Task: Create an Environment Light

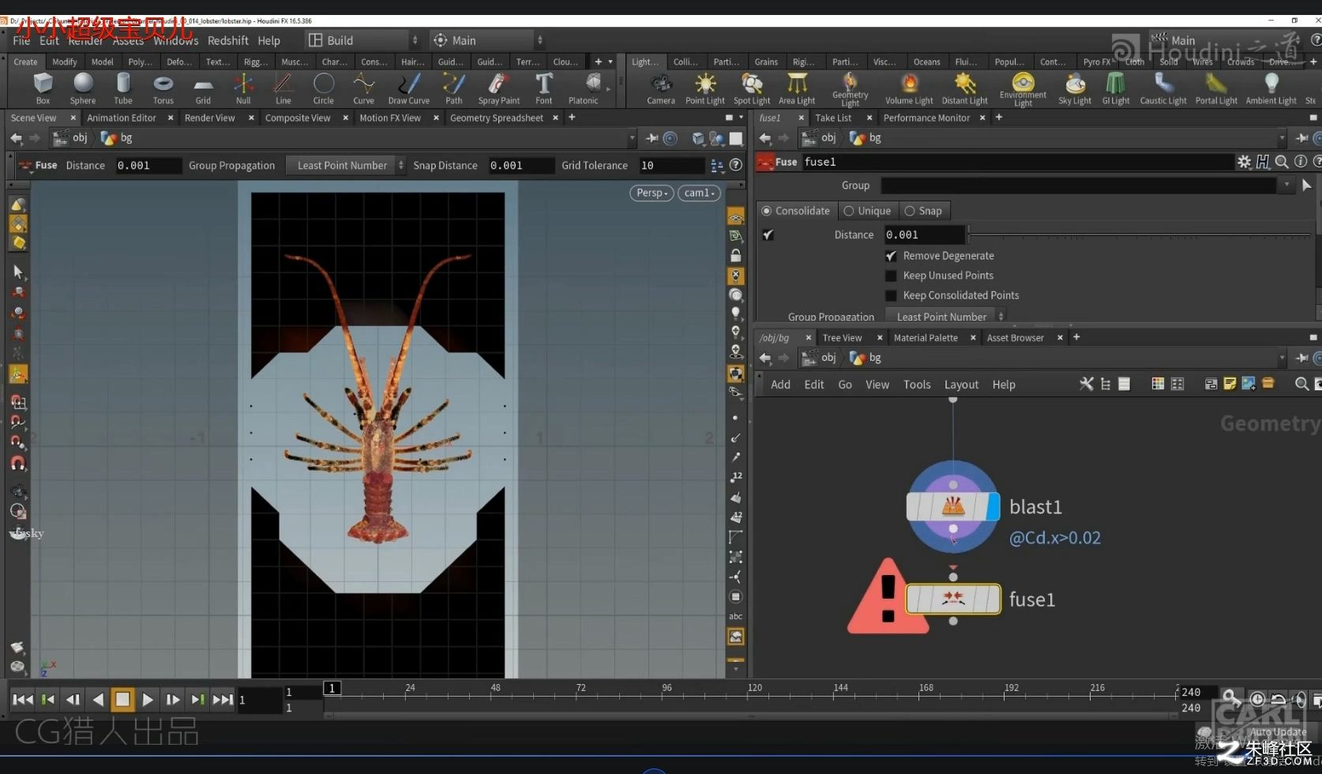Action: (x=1023, y=89)
